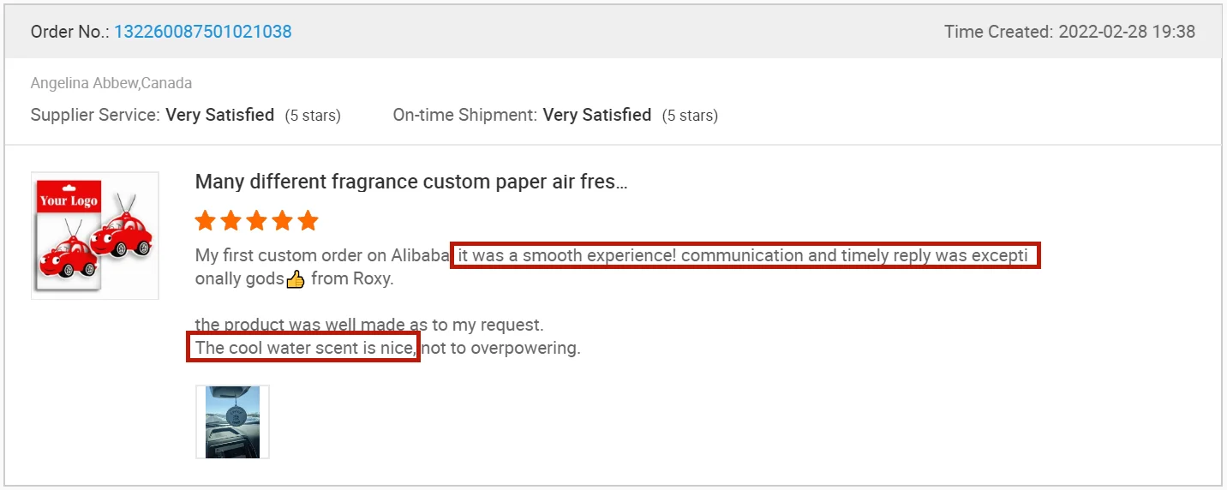1227x490 pixels.
Task: Click the first orange rating star
Action: tap(205, 221)
